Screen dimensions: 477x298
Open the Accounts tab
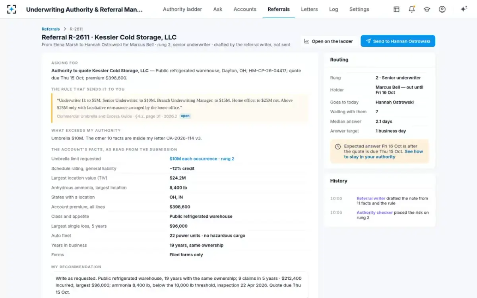click(x=245, y=9)
